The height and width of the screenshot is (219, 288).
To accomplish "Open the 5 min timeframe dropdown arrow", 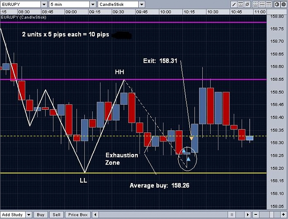I will [93, 4].
